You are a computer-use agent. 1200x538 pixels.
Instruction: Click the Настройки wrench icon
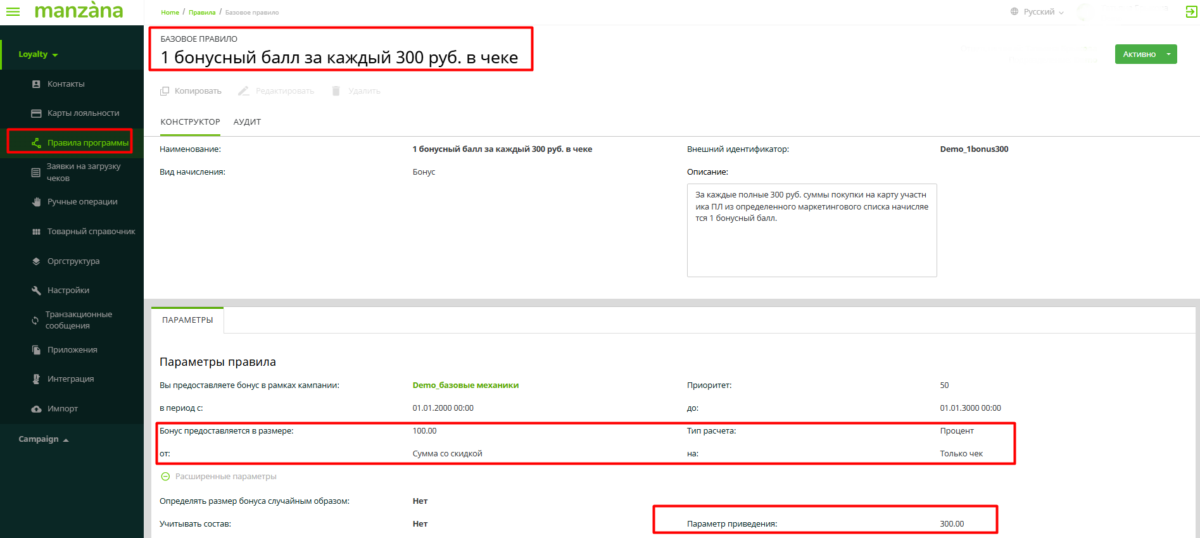tap(36, 291)
